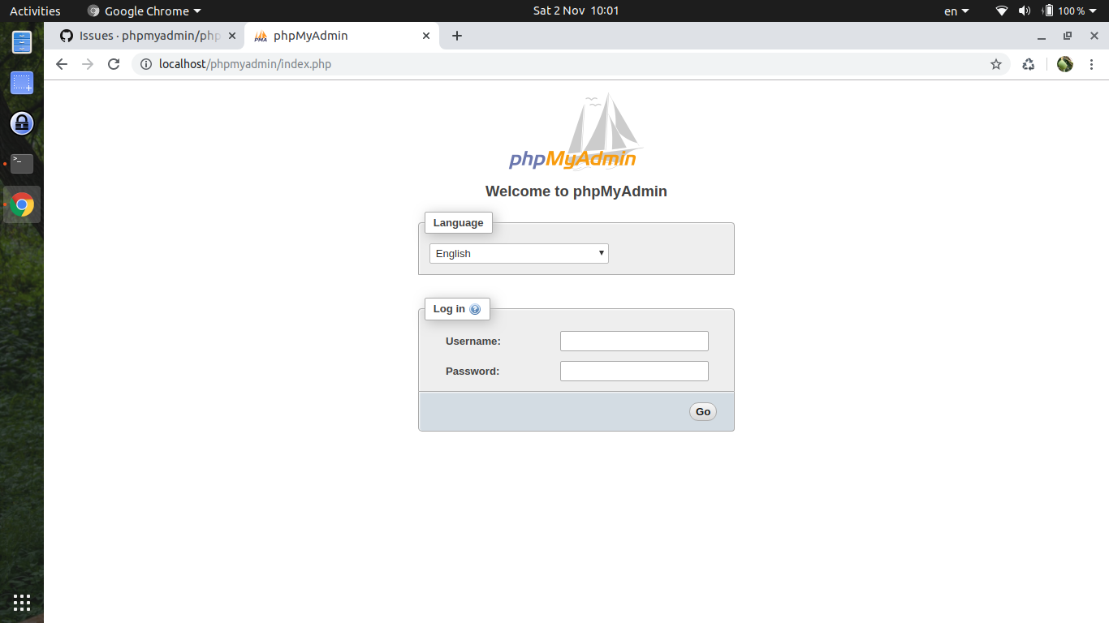Screen dimensions: 1109x623
Task: Open site information icon in address bar
Action: 145,64
